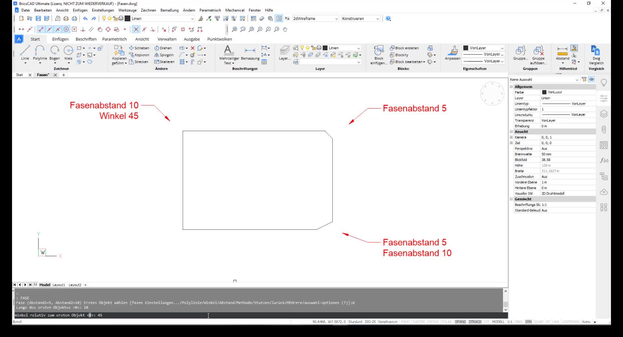623x337 pixels.
Task: Toggle QUAD in status bar
Action: (x=539, y=322)
